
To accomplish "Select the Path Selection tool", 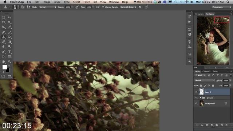I will pos(4,56).
